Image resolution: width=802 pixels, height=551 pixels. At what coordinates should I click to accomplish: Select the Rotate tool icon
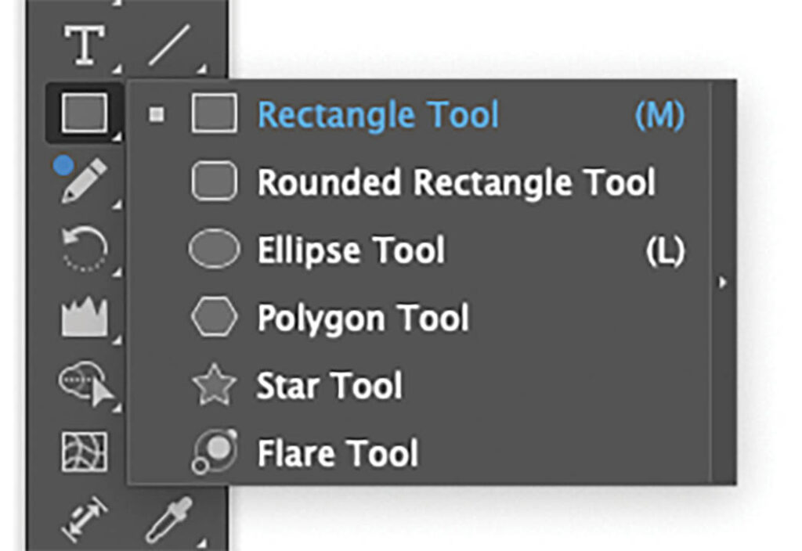(x=85, y=249)
